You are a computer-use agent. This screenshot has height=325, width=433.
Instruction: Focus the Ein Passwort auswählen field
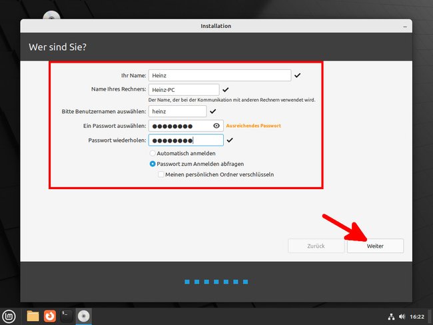186,126
